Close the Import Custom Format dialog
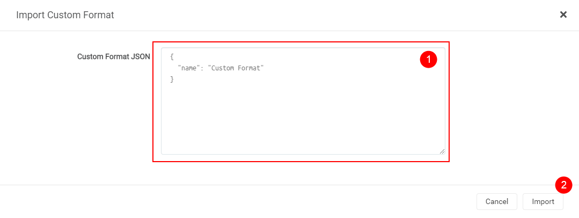This screenshot has width=579, height=218. [x=563, y=14]
